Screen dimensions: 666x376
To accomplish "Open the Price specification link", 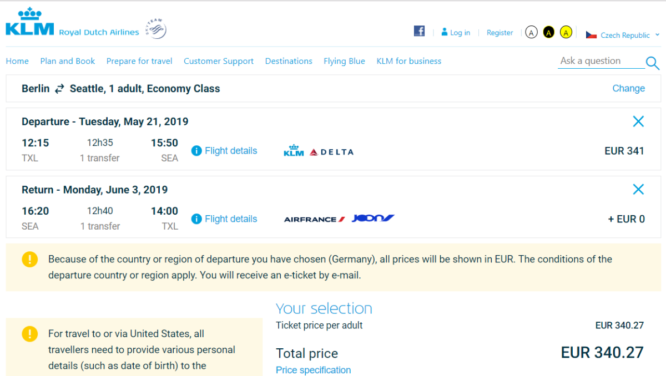I will pyautogui.click(x=313, y=370).
